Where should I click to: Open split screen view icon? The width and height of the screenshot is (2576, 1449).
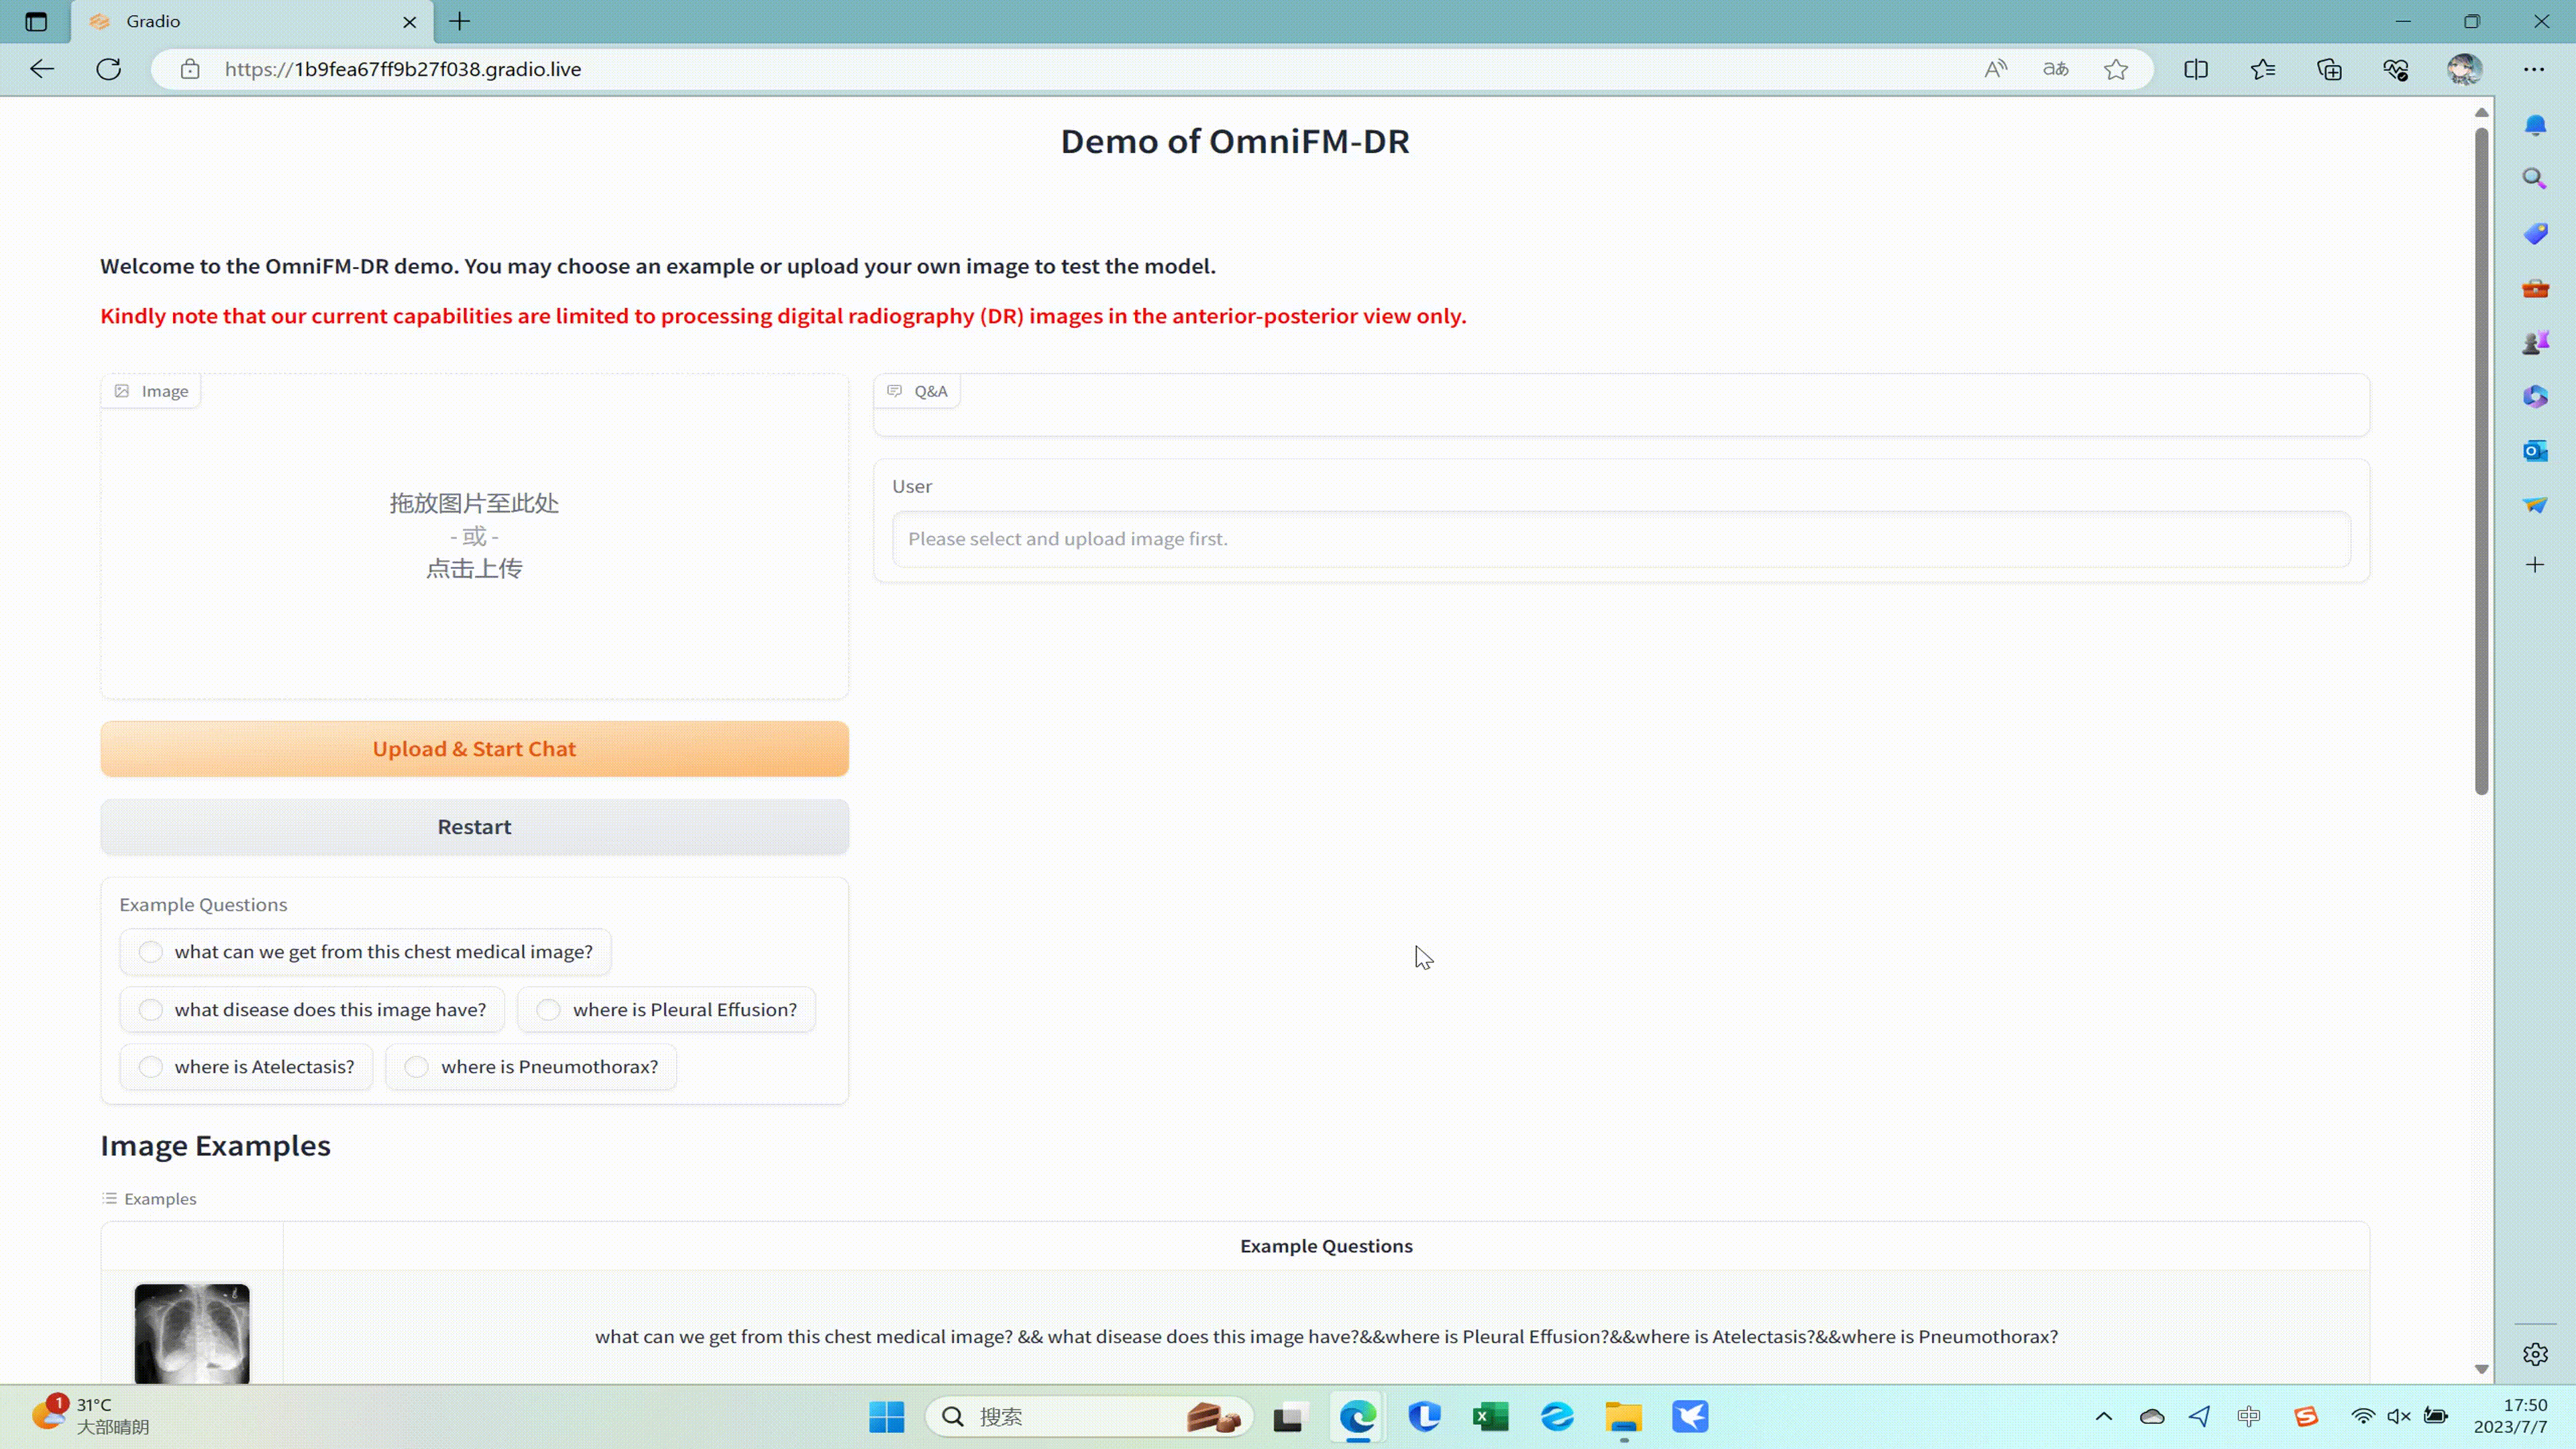2196,69
